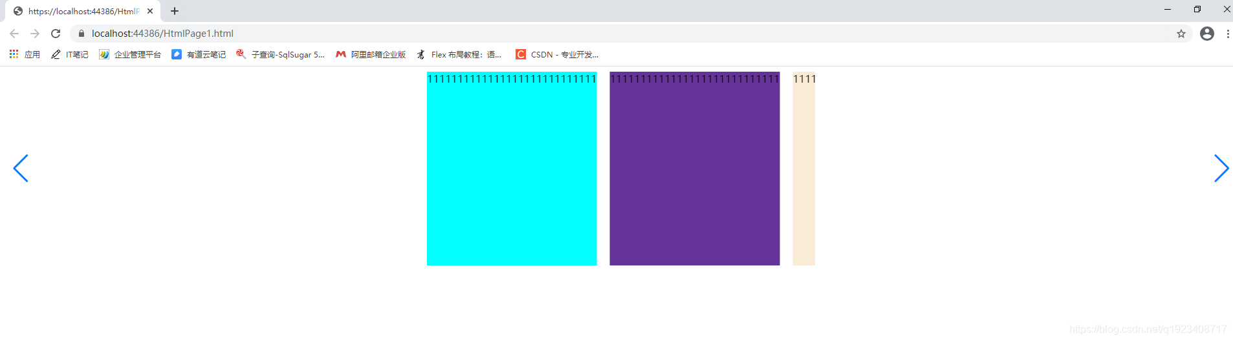Open a new tab with plus button
This screenshot has width=1233, height=341.
pyautogui.click(x=175, y=11)
